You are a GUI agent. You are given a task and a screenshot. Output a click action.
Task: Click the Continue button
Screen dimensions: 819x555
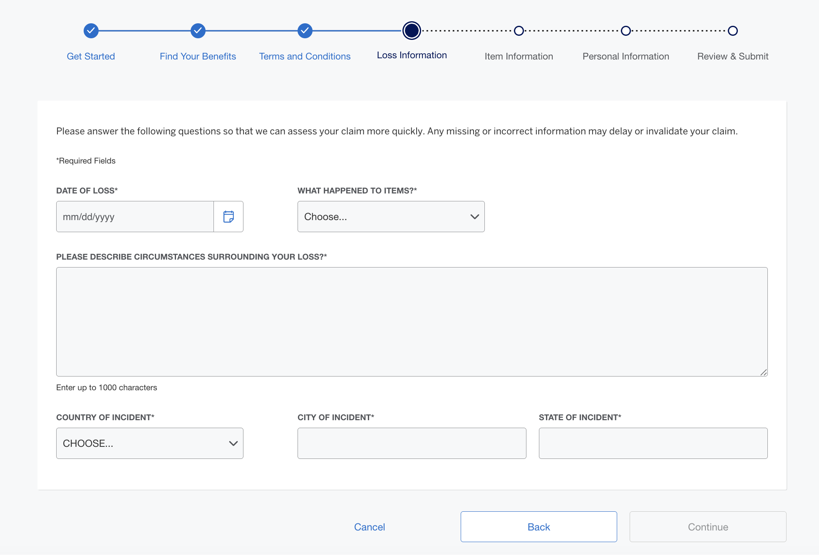pyautogui.click(x=708, y=527)
